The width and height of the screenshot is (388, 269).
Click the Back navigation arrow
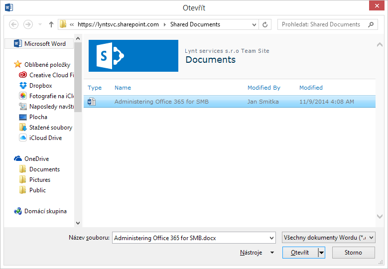click(14, 24)
